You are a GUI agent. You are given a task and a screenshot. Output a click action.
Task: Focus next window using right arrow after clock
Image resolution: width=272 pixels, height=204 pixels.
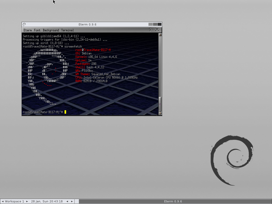[72, 201]
